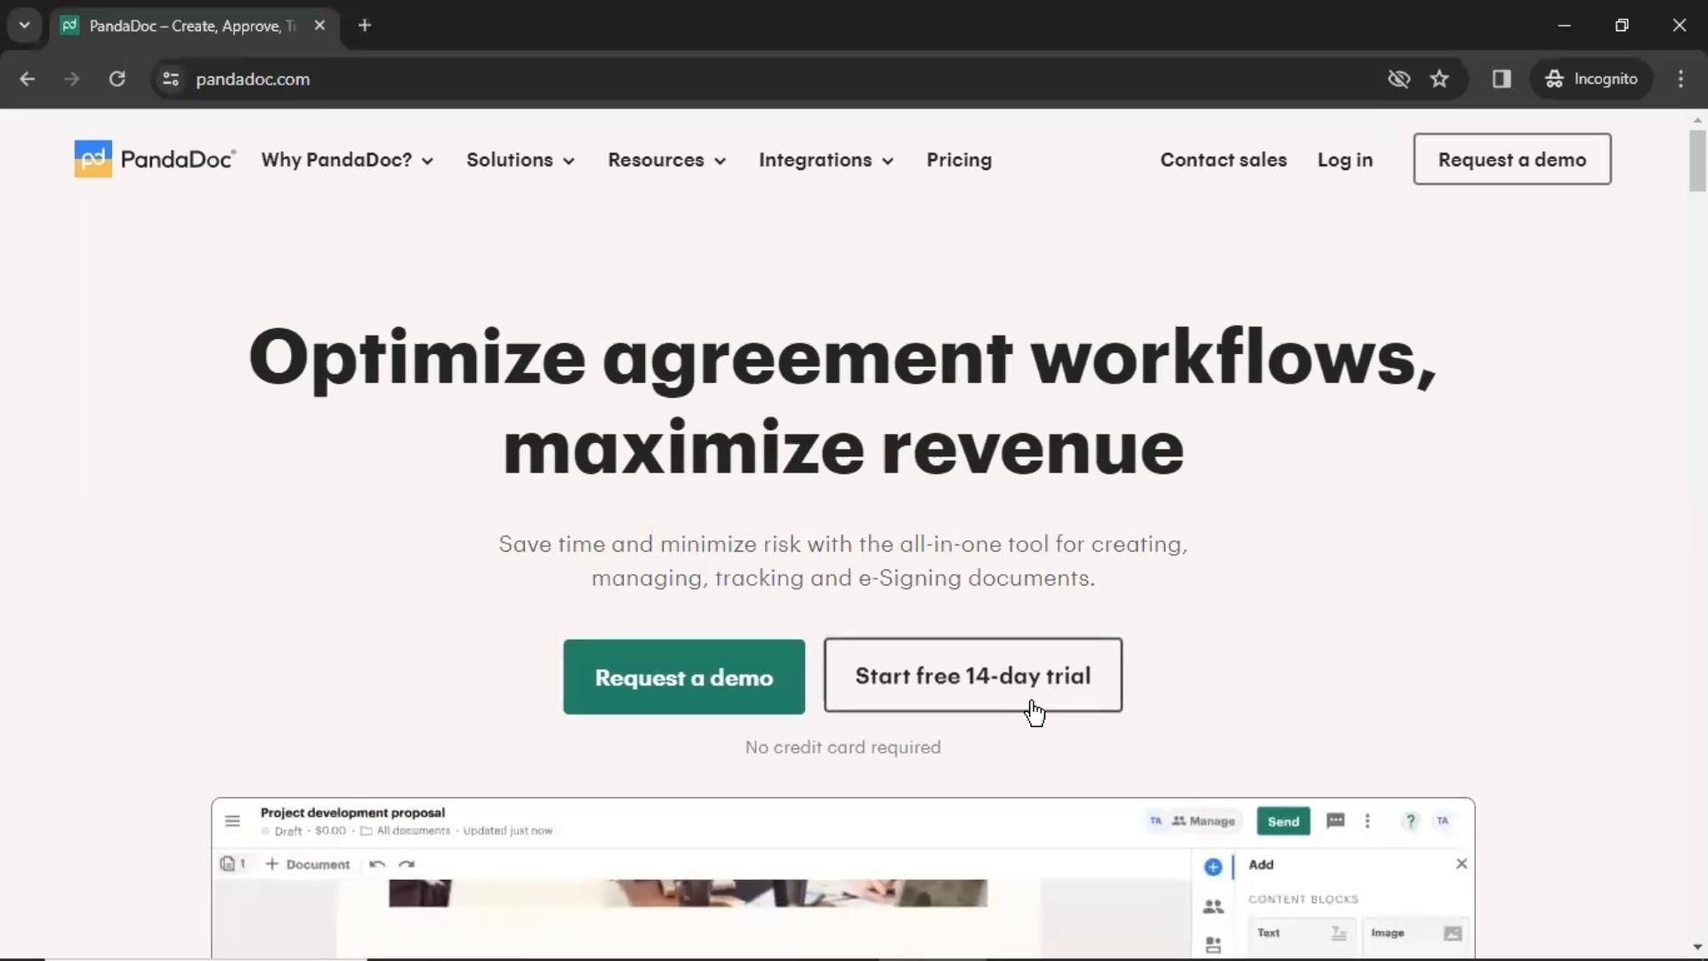Image resolution: width=1708 pixels, height=961 pixels.
Task: Open the browser side panel icon
Action: (x=1502, y=79)
